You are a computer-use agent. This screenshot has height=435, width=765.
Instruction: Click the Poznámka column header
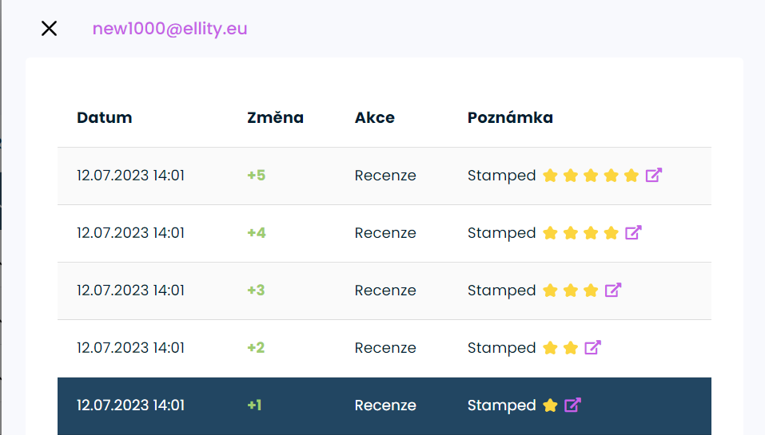coord(510,118)
